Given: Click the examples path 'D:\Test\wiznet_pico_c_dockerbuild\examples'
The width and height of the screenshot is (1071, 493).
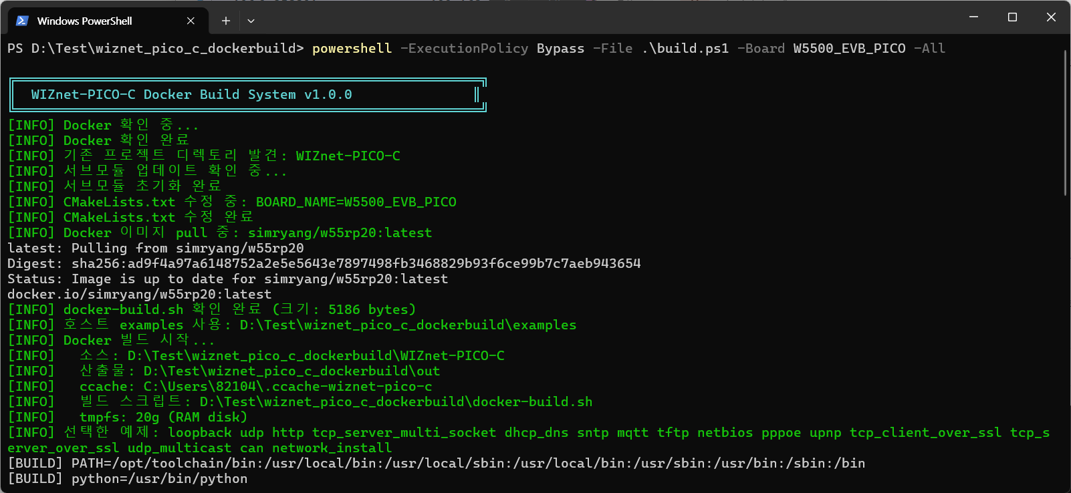Looking at the screenshot, I should click(408, 325).
